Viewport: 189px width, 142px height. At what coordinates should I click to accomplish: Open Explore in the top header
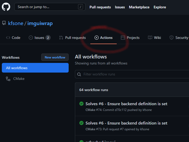click(x=160, y=7)
